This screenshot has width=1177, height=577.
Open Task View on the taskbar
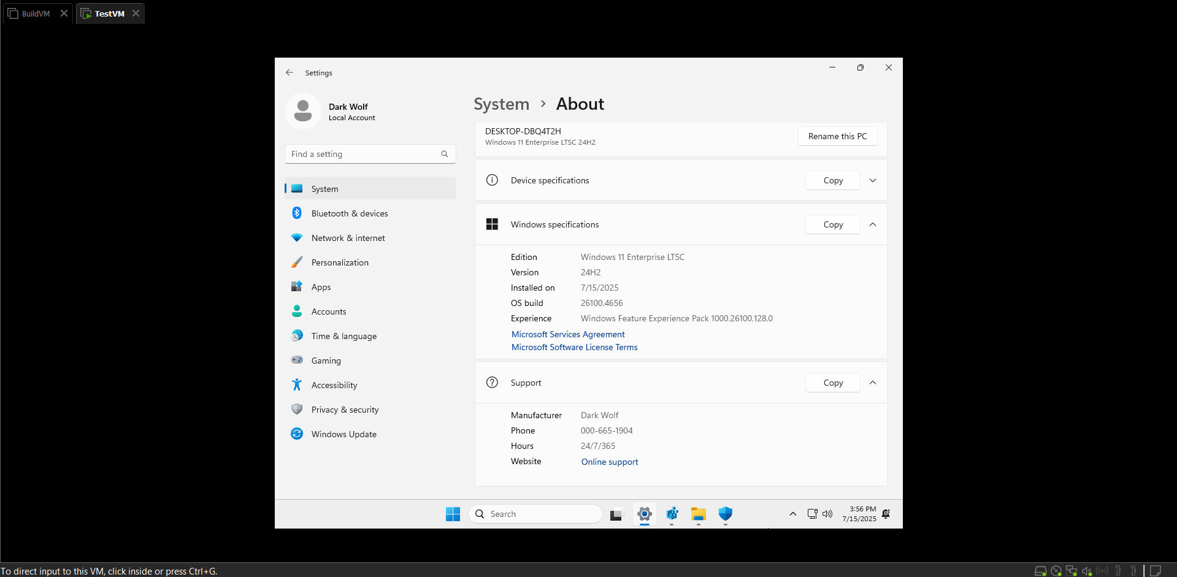coord(616,514)
